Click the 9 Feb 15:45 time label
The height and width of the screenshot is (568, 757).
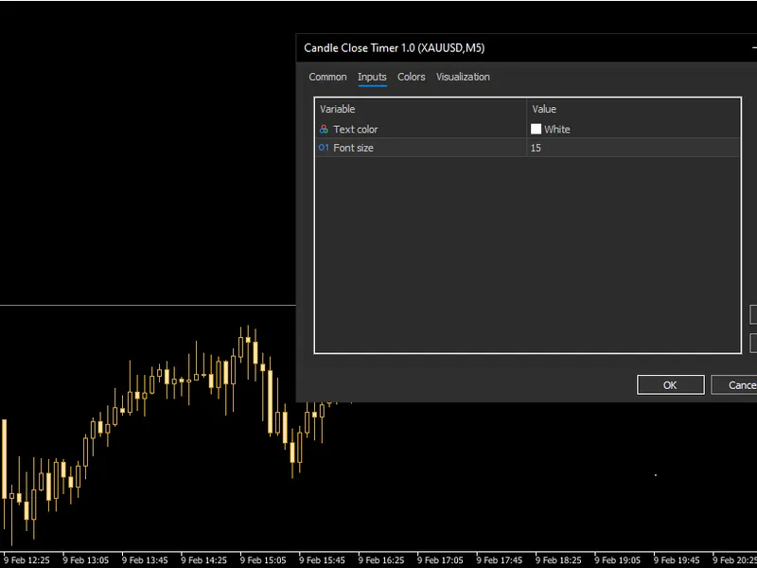tap(322, 560)
